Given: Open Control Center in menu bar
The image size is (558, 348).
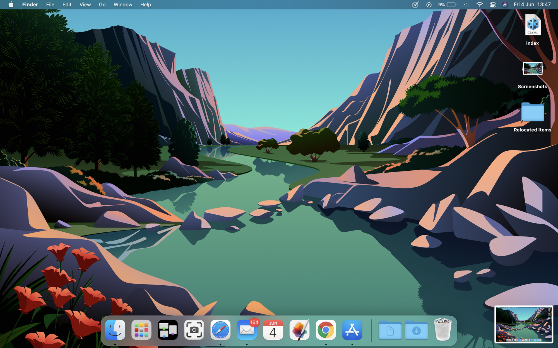Looking at the screenshot, I should (x=493, y=5).
